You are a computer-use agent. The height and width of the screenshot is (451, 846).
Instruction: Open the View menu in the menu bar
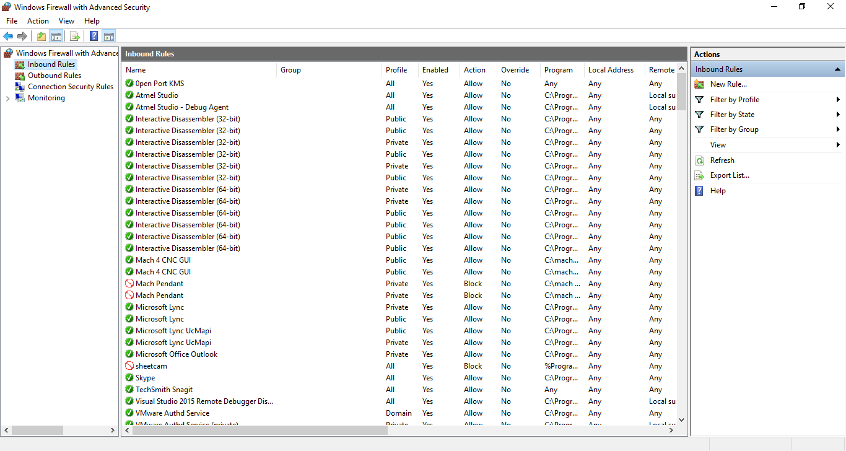pos(66,21)
